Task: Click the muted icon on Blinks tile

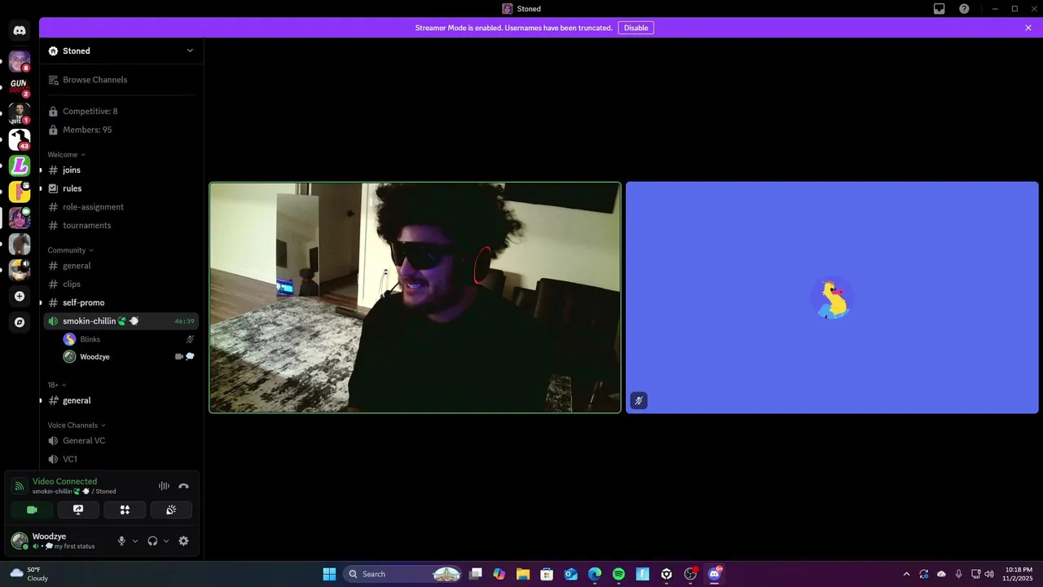Action: (639, 400)
